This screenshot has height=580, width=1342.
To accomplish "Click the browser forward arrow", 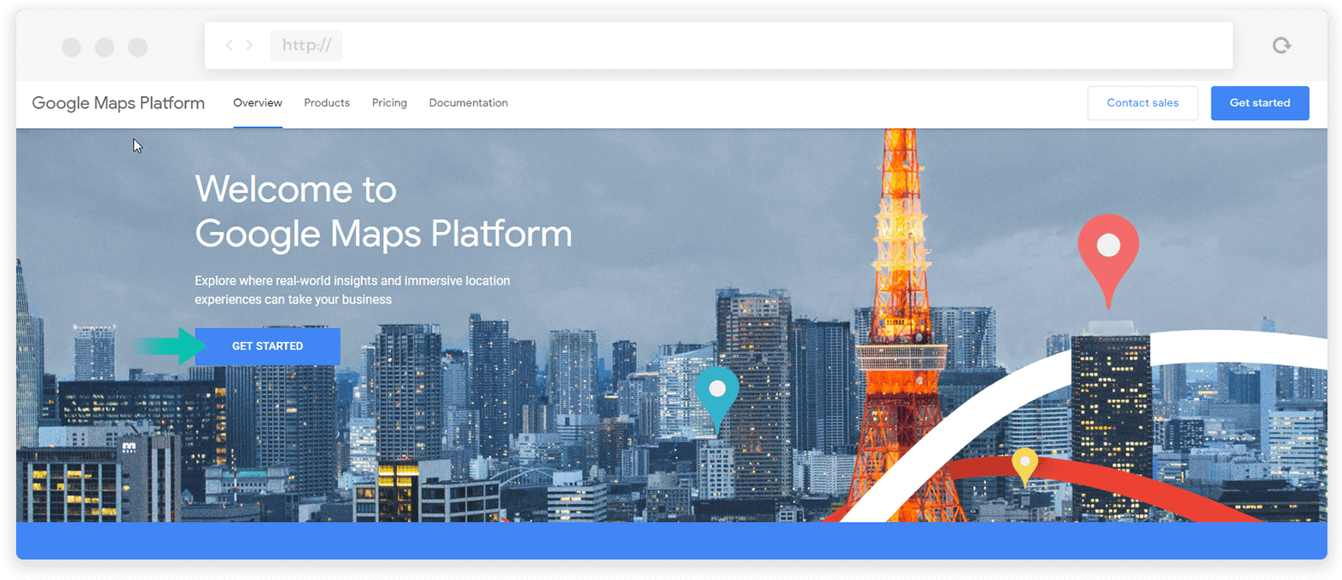I will 249,45.
